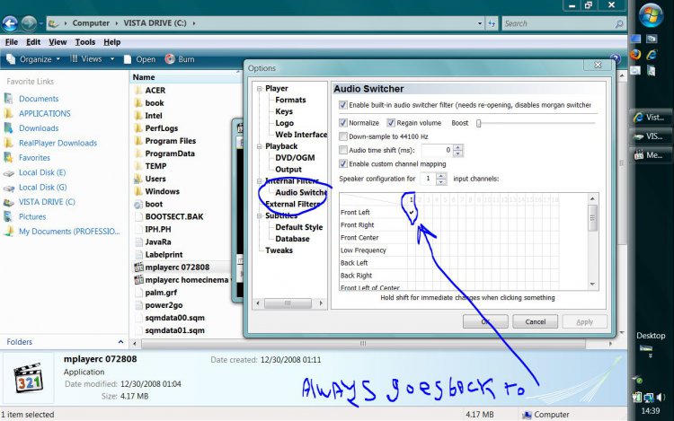Switch to the Vist... Internet Explorer taskbar button

[651, 118]
